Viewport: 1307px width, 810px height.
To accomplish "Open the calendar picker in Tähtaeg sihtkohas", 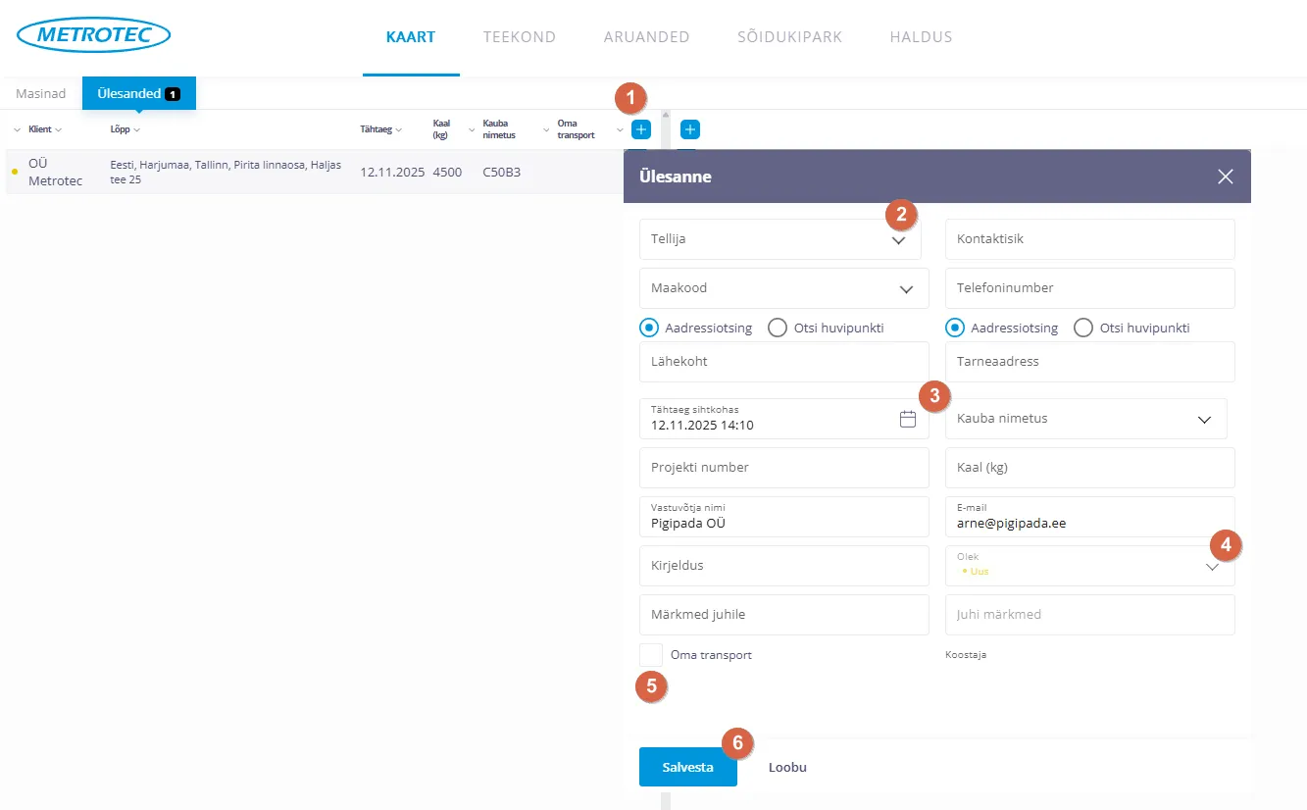I will pyautogui.click(x=907, y=419).
